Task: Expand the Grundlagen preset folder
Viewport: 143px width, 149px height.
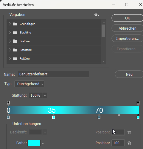Action: point(10,24)
